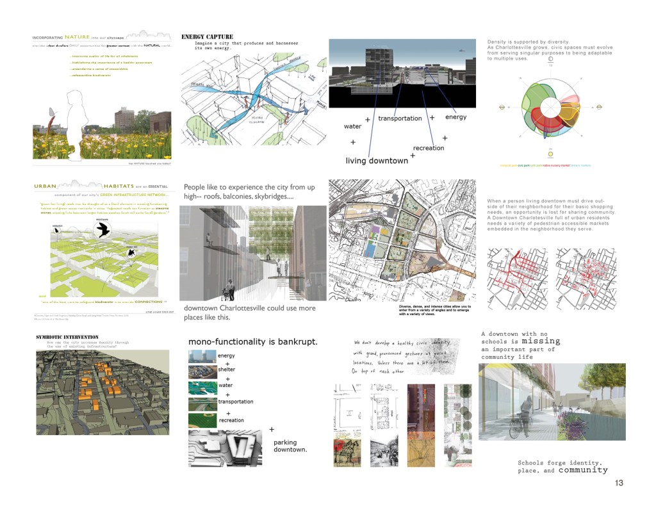The height and width of the screenshot is (506, 656).
Task: Click the "mono-functionality is bankrupt." title
Action: 253,341
